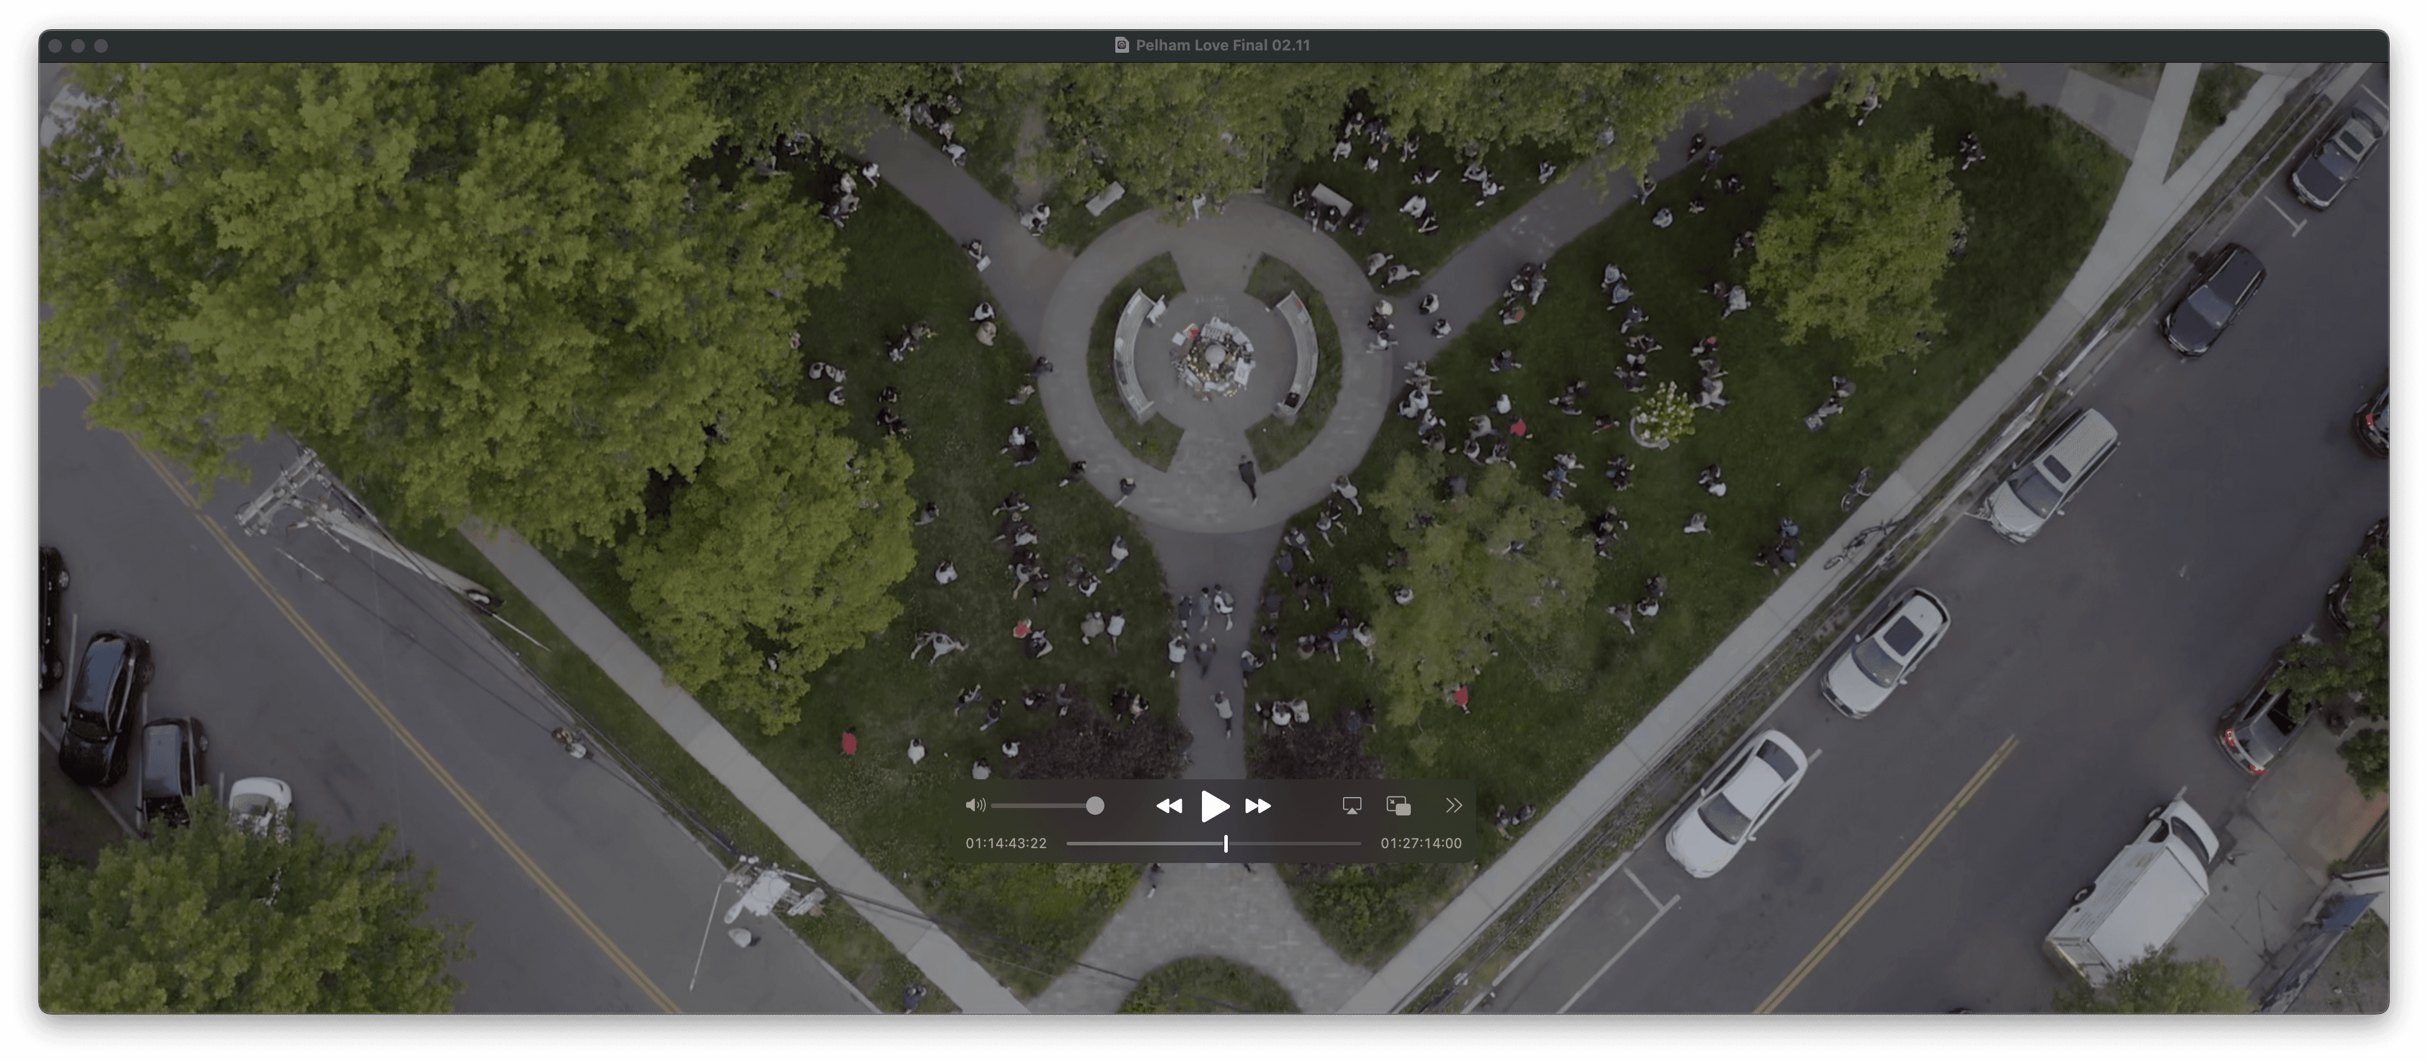This screenshot has width=2428, height=1062.
Task: Start playback with the Play button
Action: tap(1214, 806)
